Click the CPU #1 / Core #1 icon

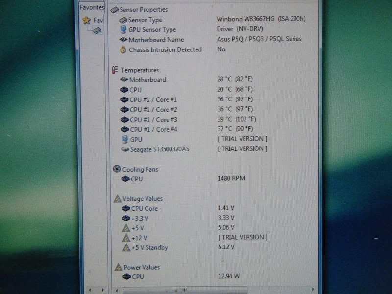coord(124,99)
